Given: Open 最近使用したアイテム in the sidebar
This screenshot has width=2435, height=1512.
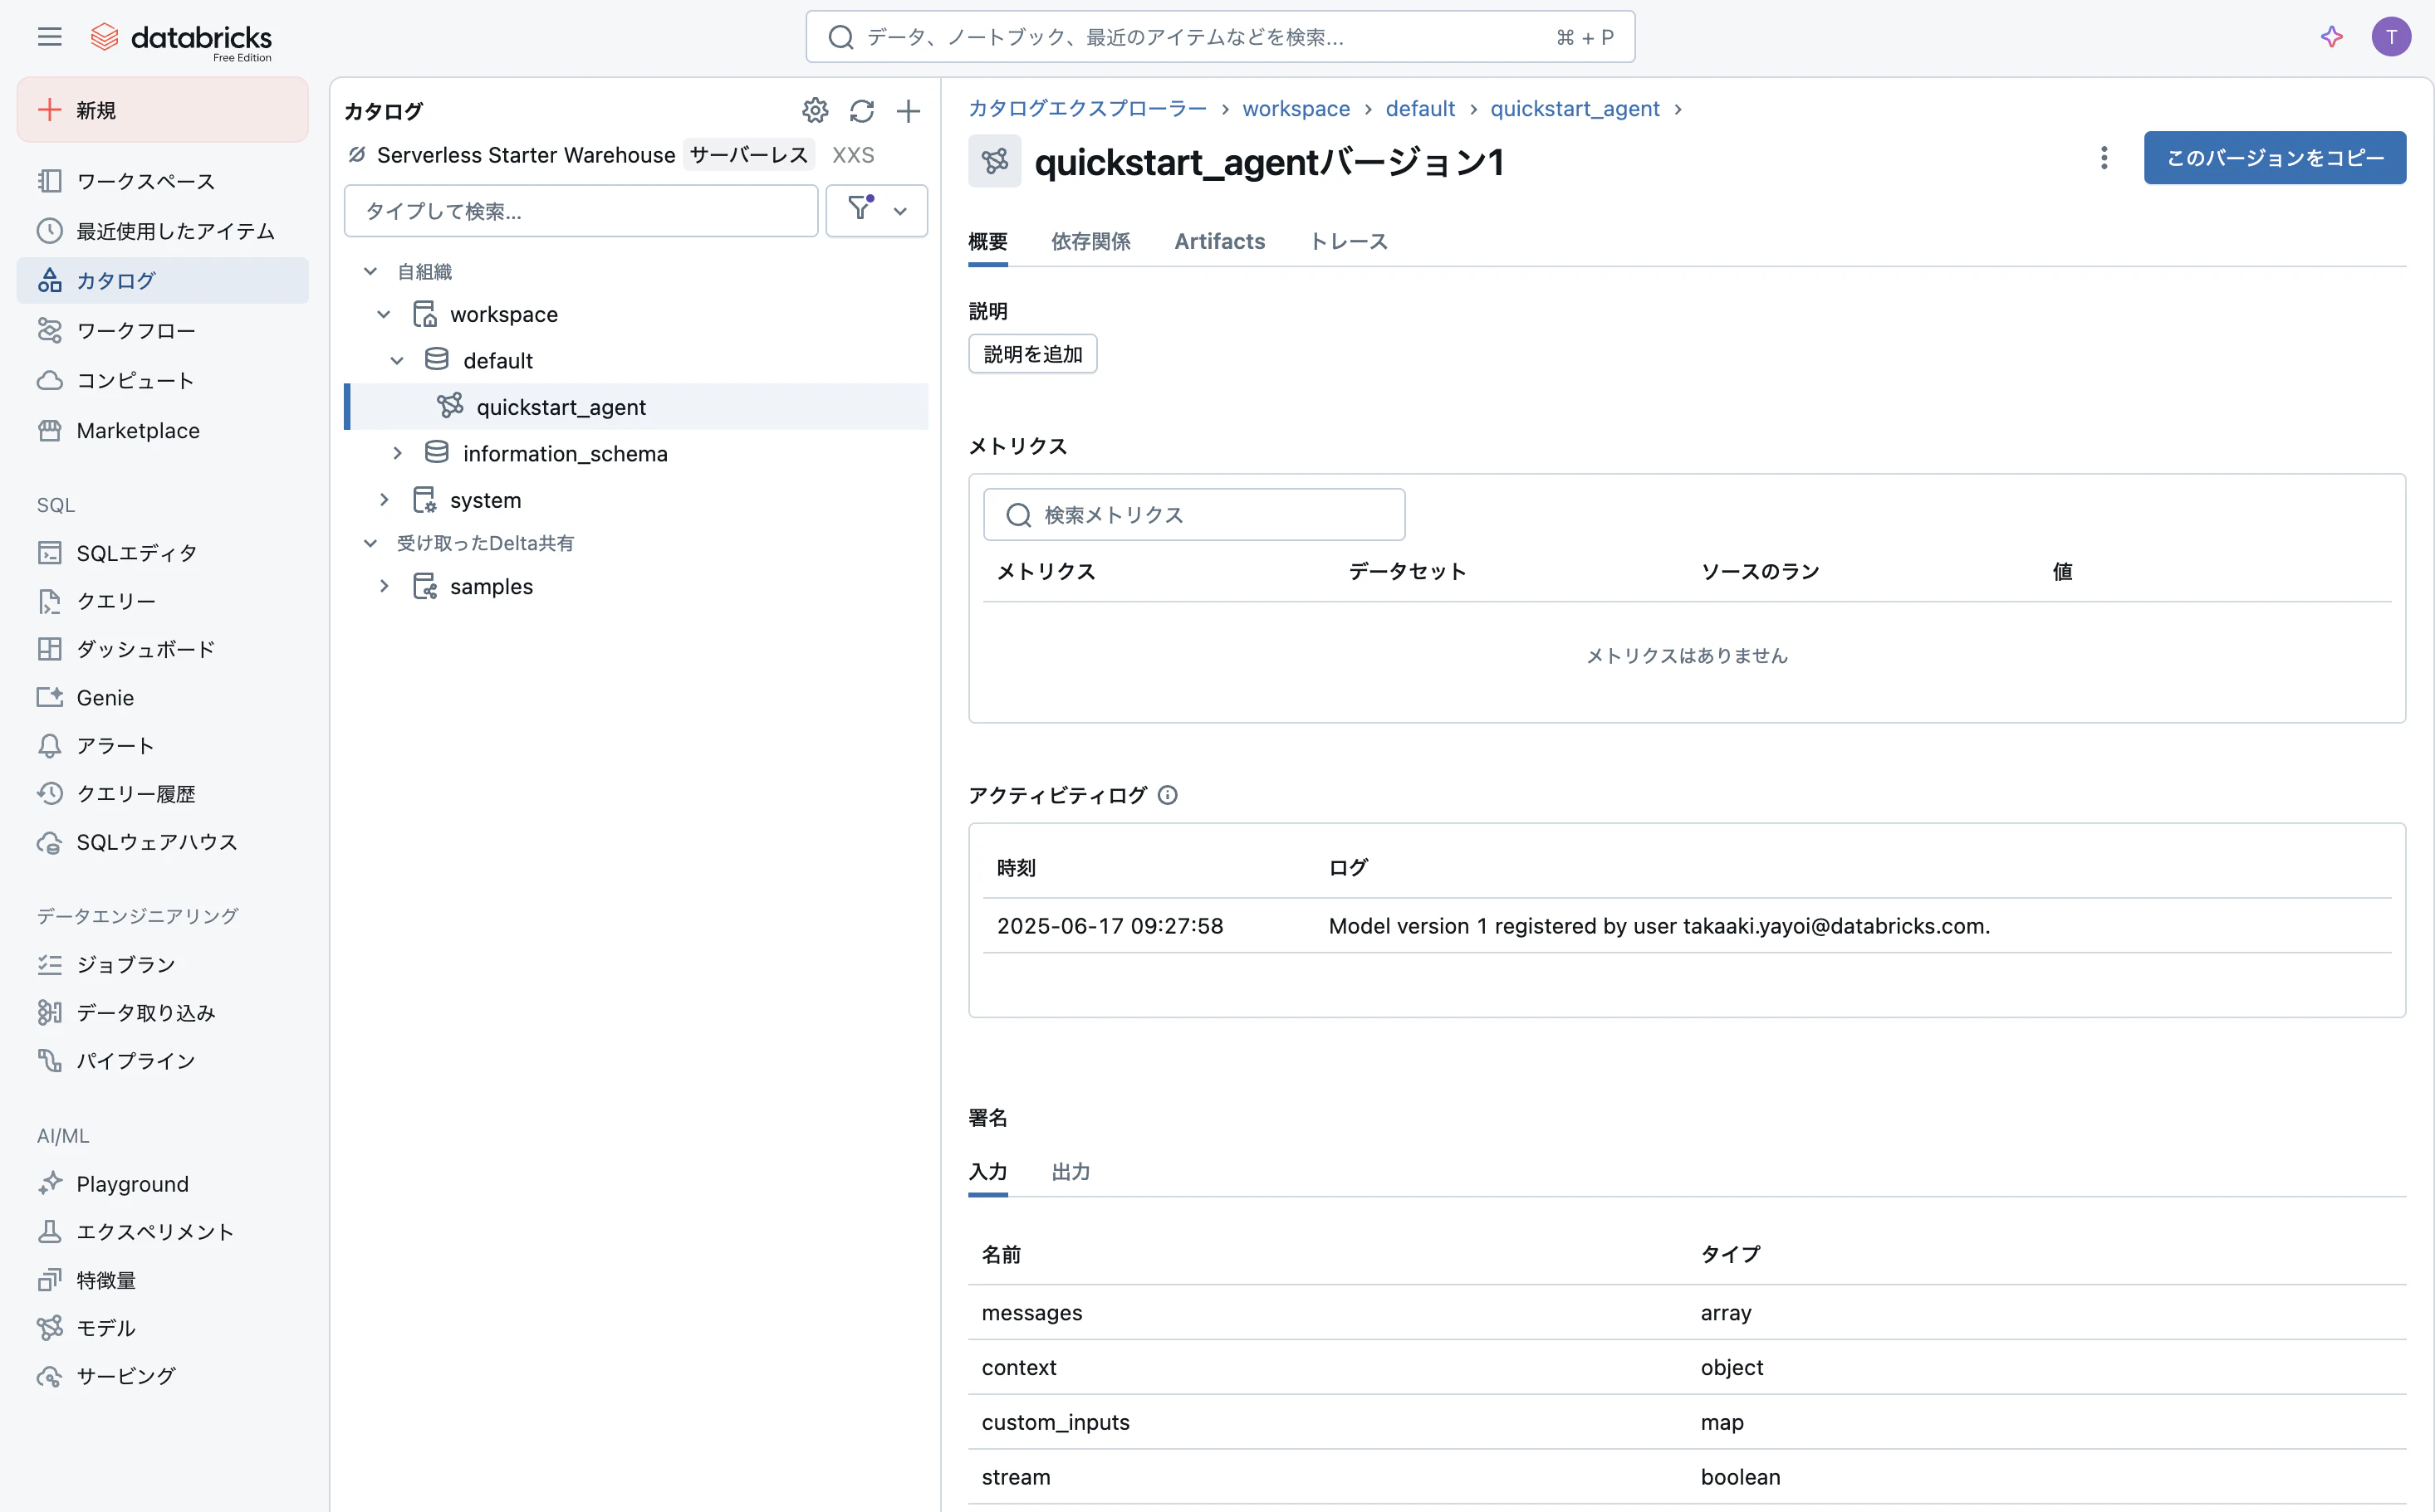Looking at the screenshot, I should [x=162, y=231].
